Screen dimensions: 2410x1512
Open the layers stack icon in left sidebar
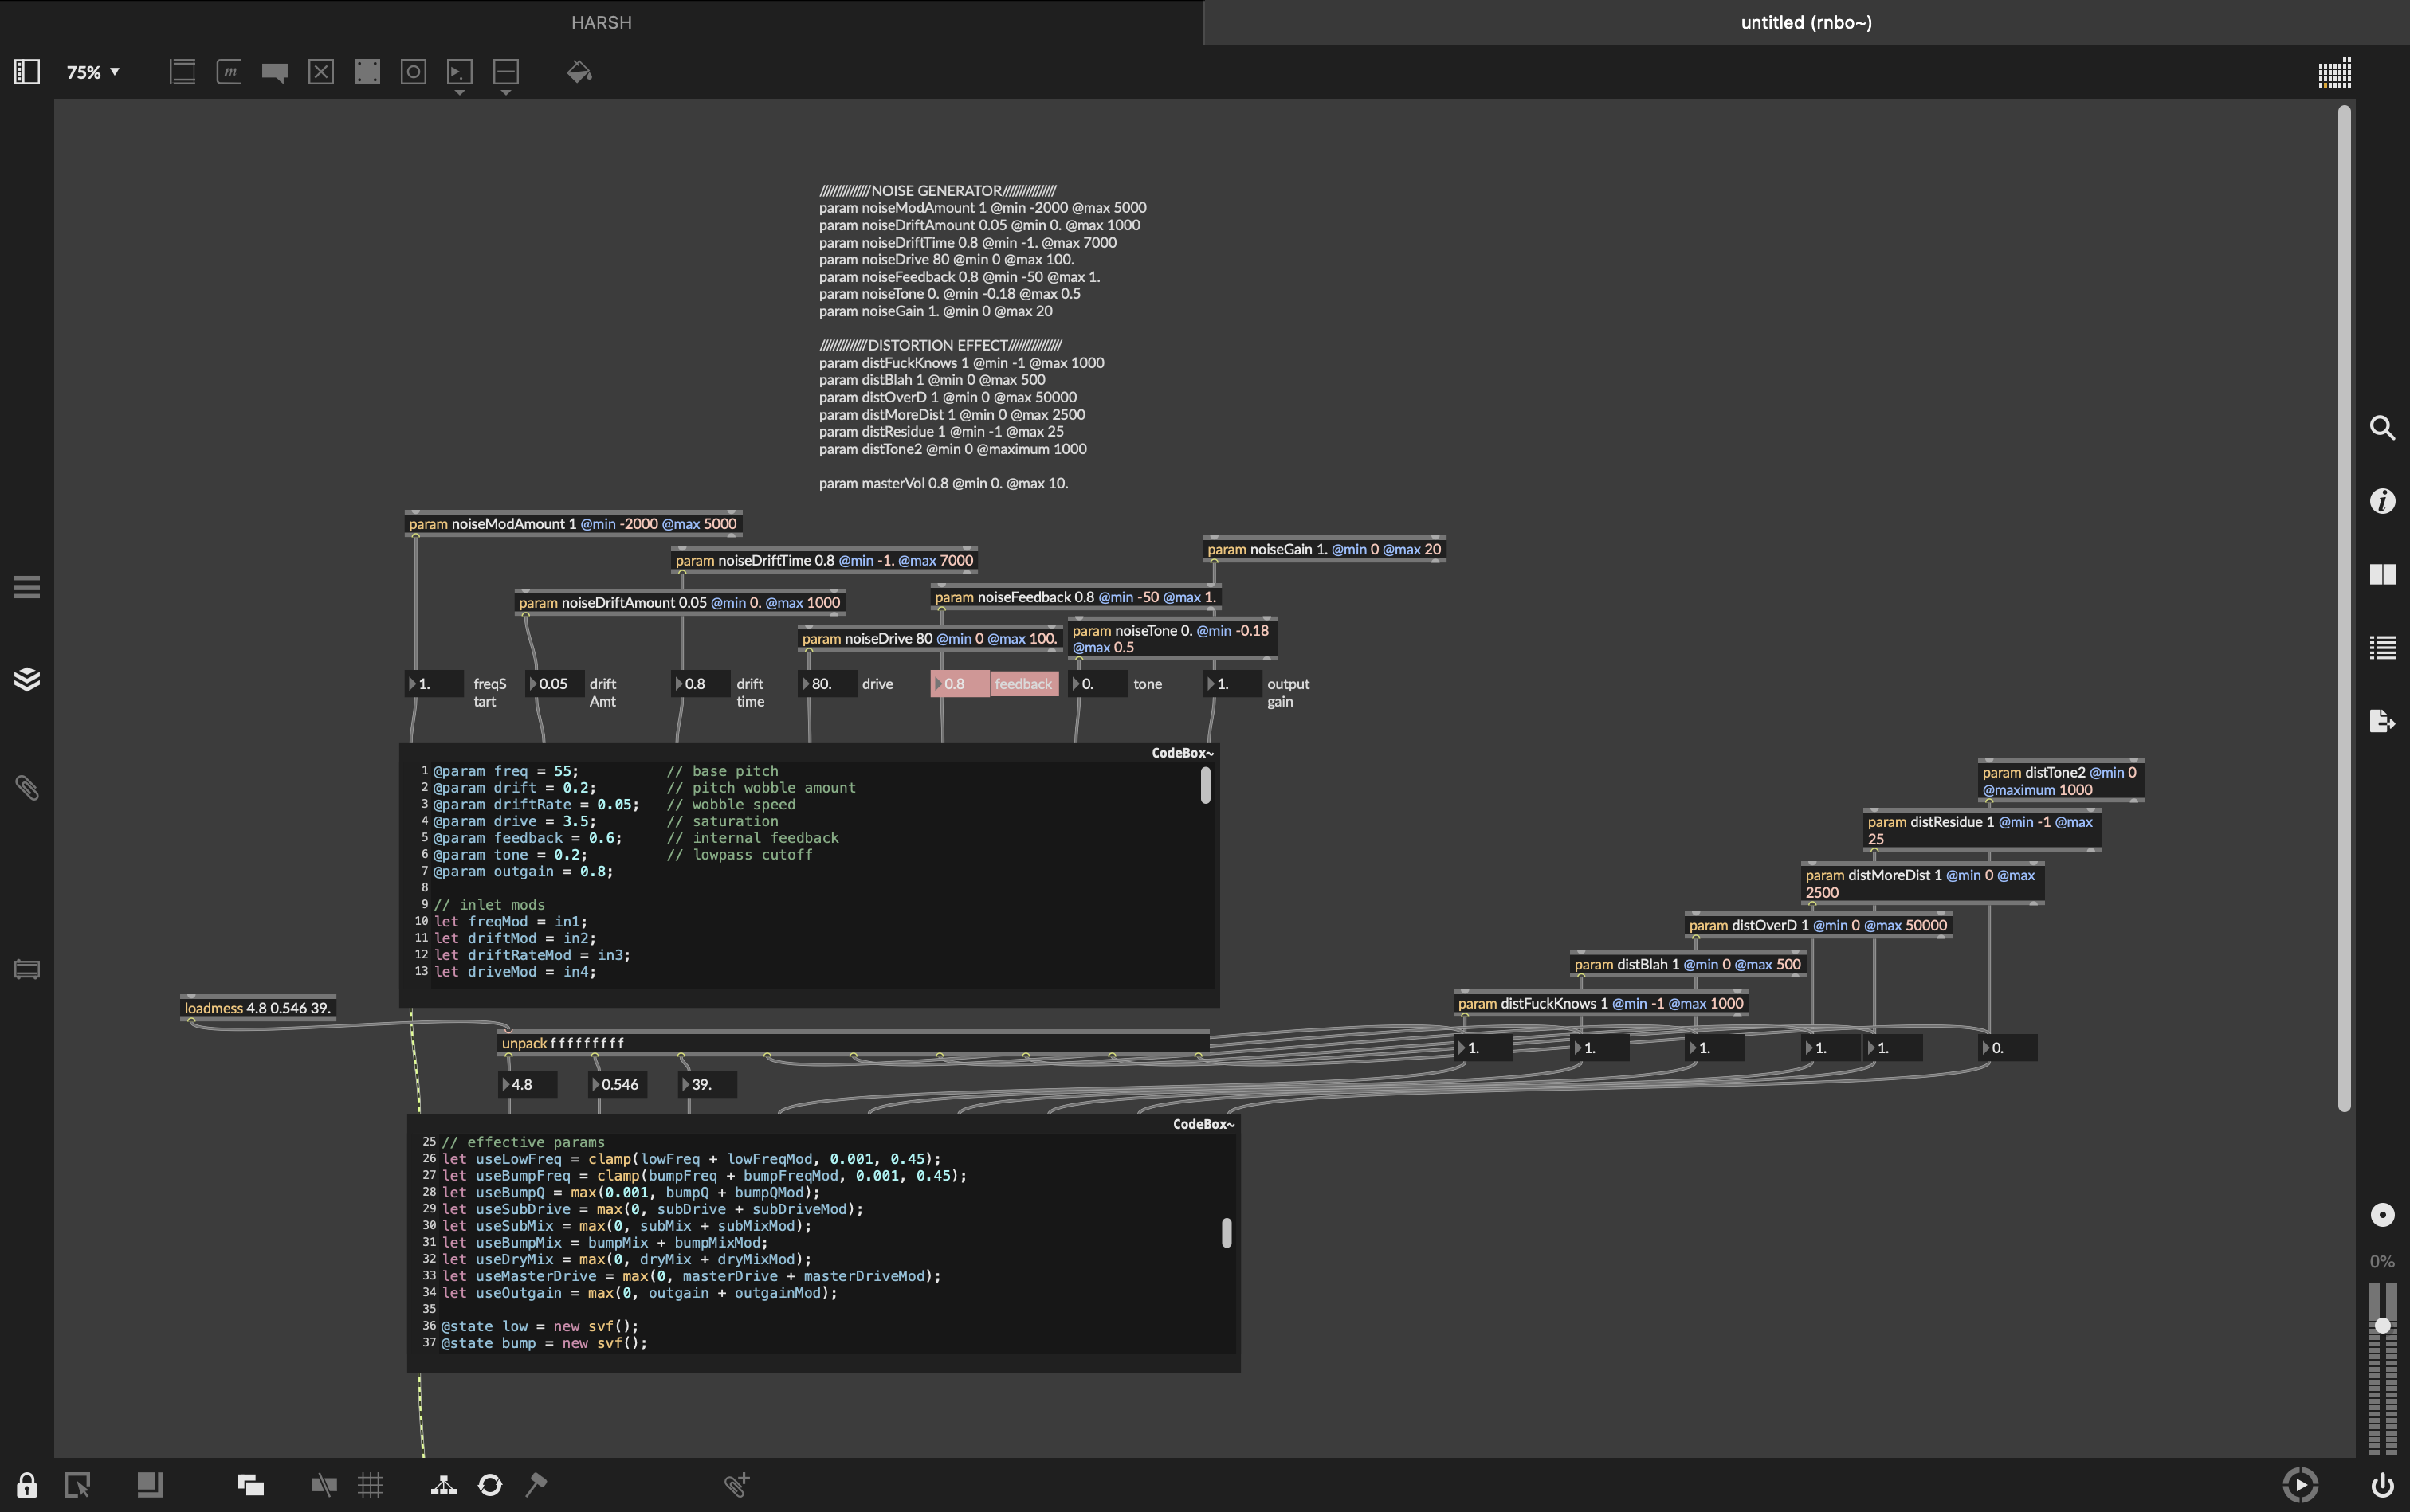point(27,679)
